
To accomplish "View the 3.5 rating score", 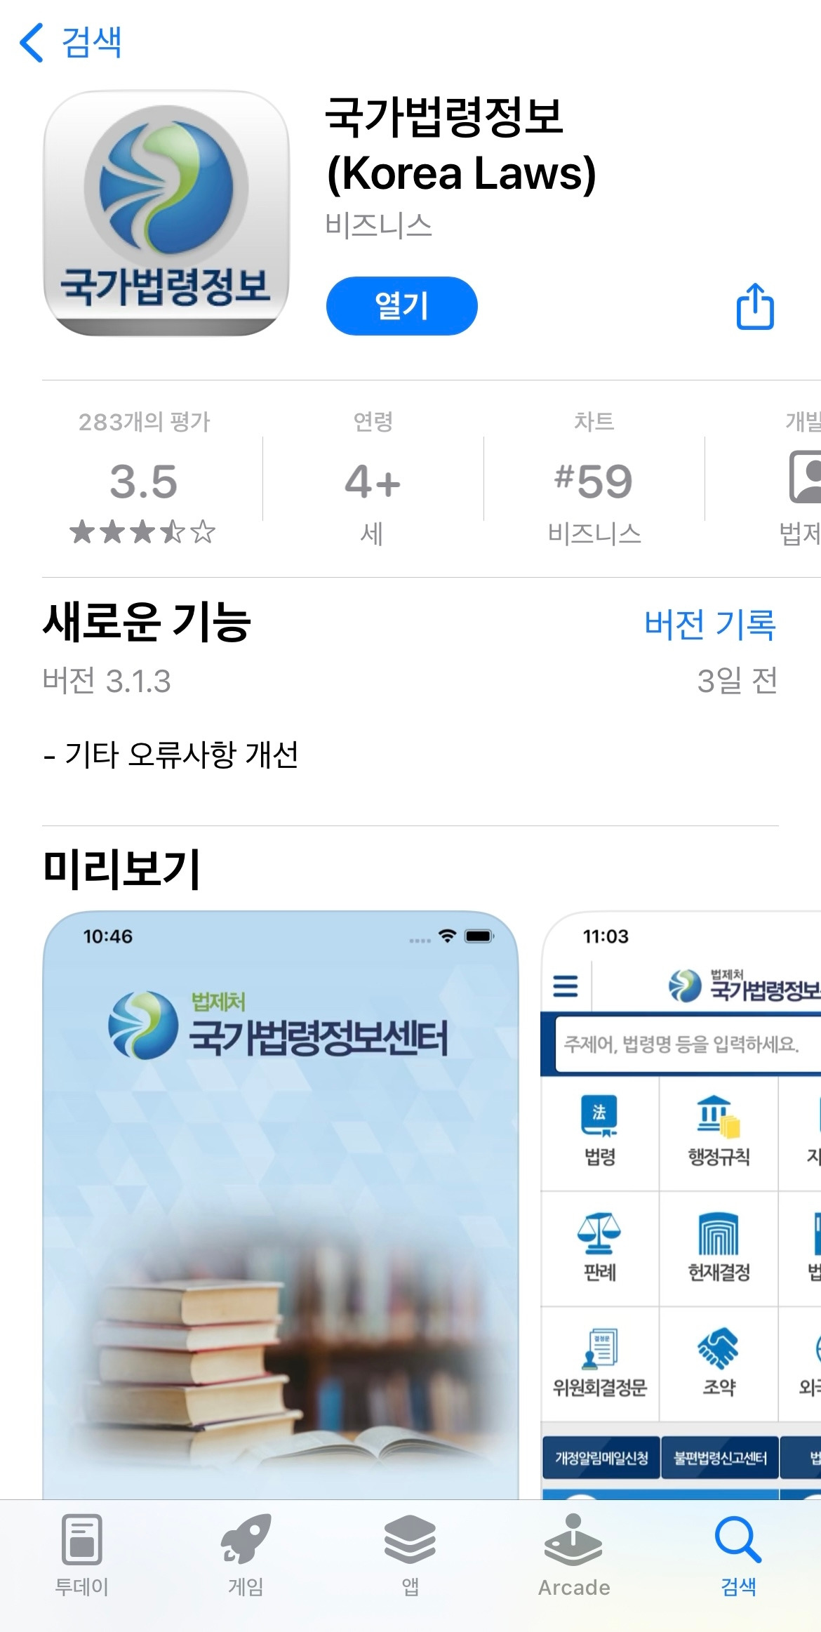I will (144, 482).
